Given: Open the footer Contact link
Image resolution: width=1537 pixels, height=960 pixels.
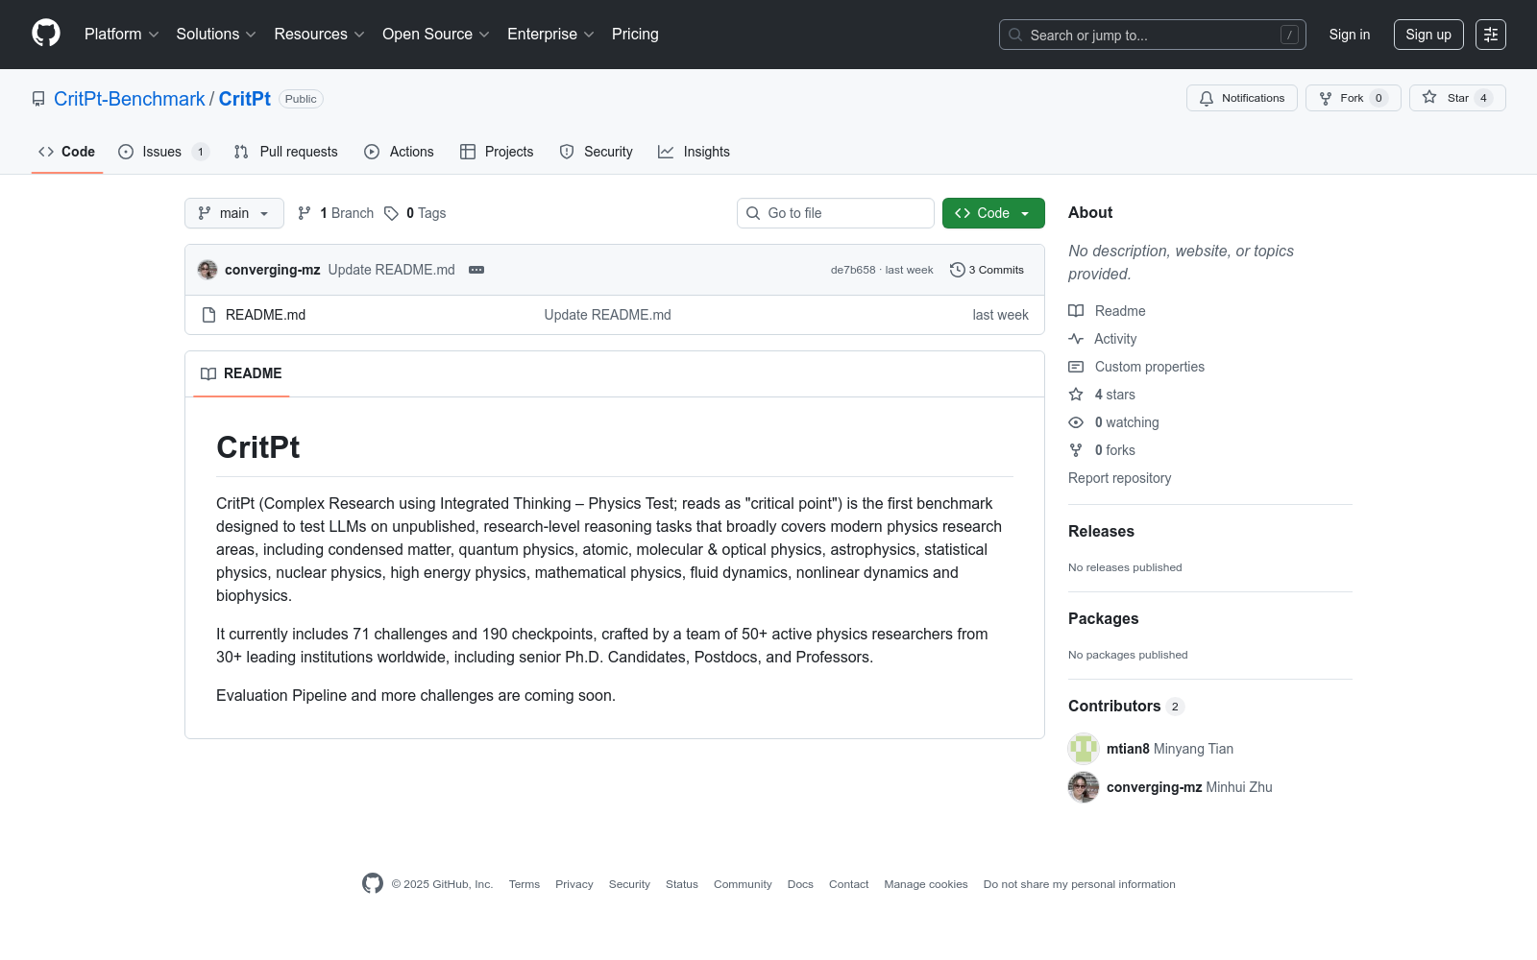Looking at the screenshot, I should (x=849, y=884).
